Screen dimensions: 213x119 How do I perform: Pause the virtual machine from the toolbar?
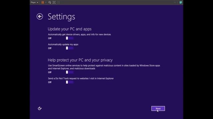pyautogui.click(x=43, y=2)
